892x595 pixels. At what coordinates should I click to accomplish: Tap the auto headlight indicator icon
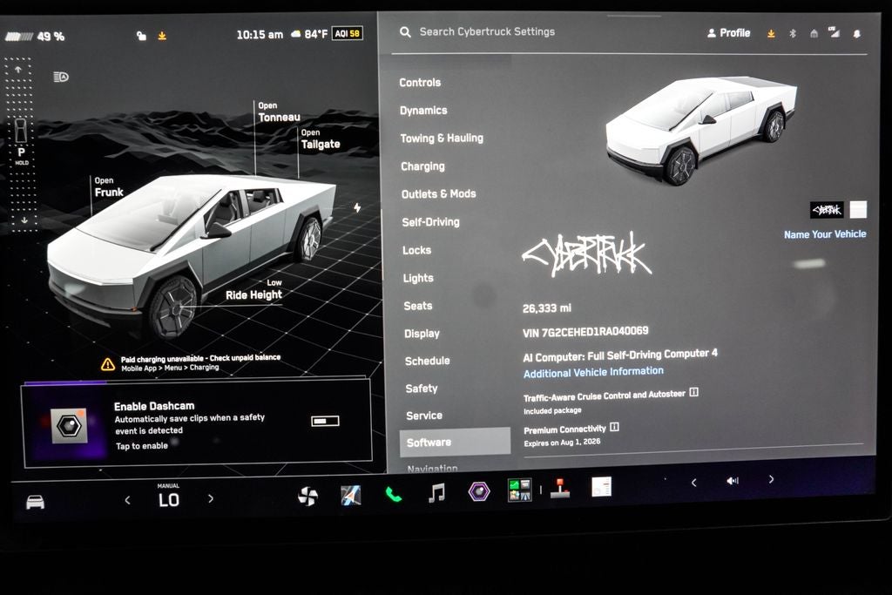click(61, 77)
